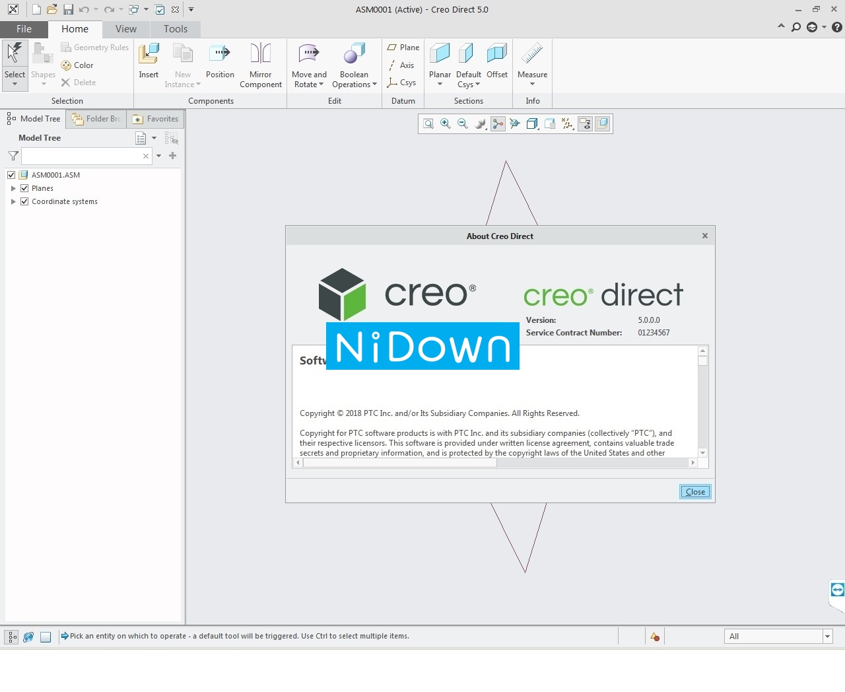The width and height of the screenshot is (845, 692).
Task: Save the assembly with the floppy disk icon
Action: [x=68, y=9]
